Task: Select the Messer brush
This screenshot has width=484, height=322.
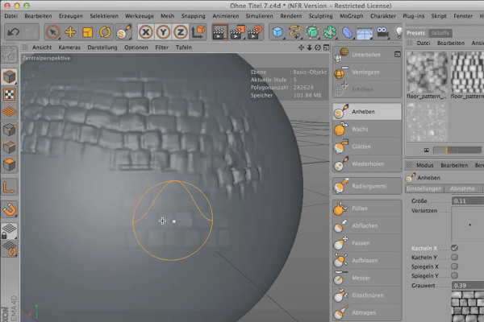Action: click(367, 278)
